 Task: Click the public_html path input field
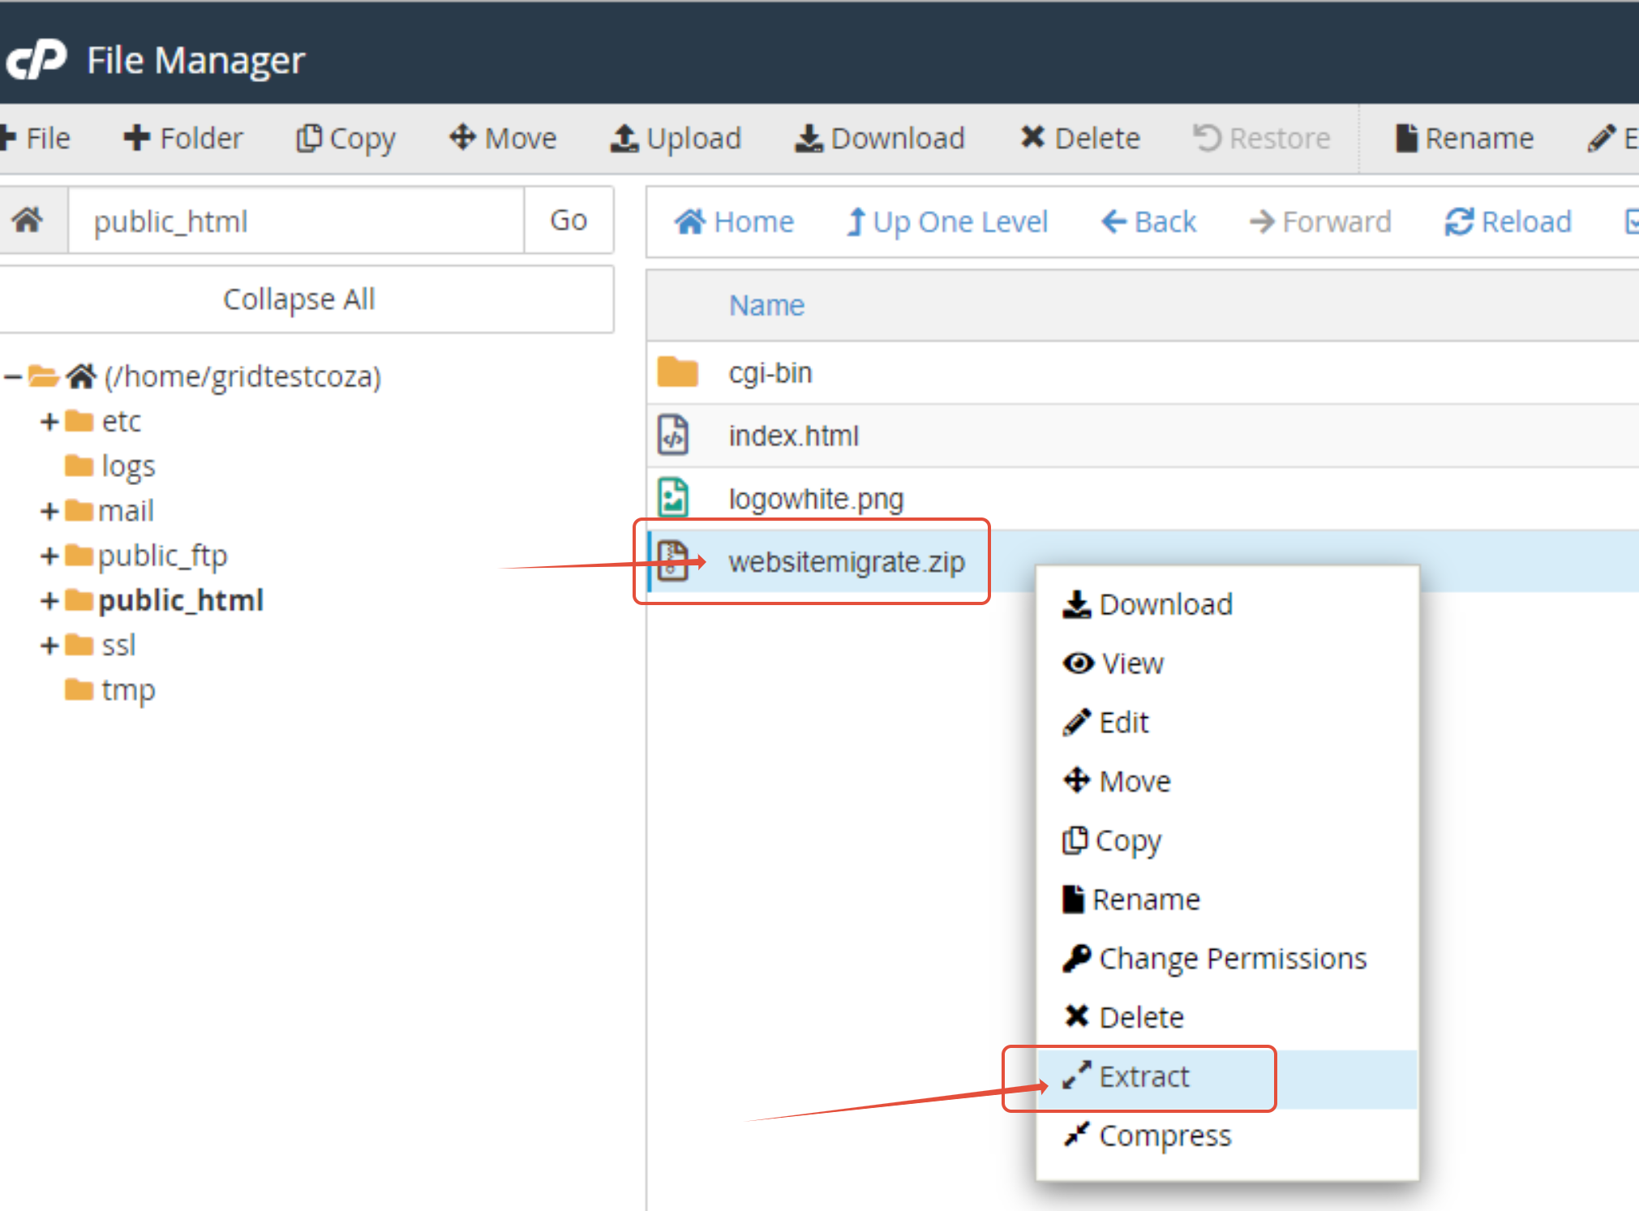pyautogui.click(x=296, y=221)
